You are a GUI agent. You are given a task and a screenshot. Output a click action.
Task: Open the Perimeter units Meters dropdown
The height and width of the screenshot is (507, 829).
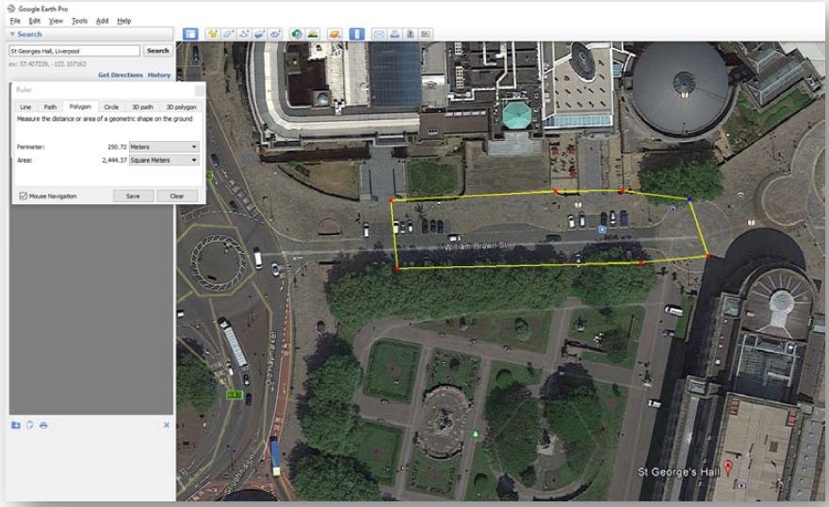click(x=163, y=147)
